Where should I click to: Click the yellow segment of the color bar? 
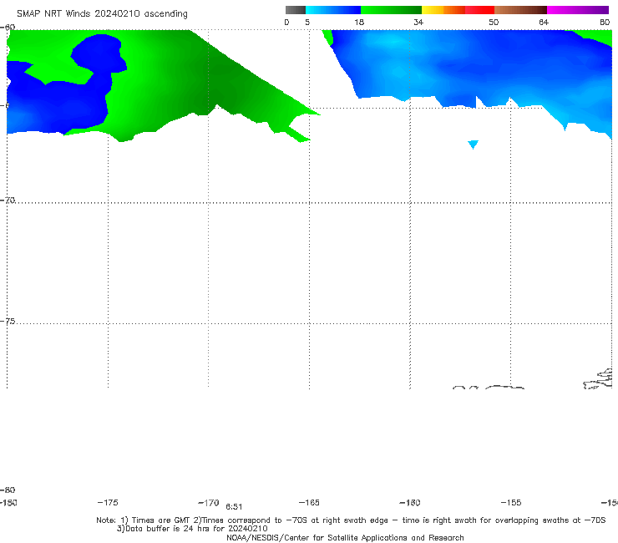[x=433, y=10]
